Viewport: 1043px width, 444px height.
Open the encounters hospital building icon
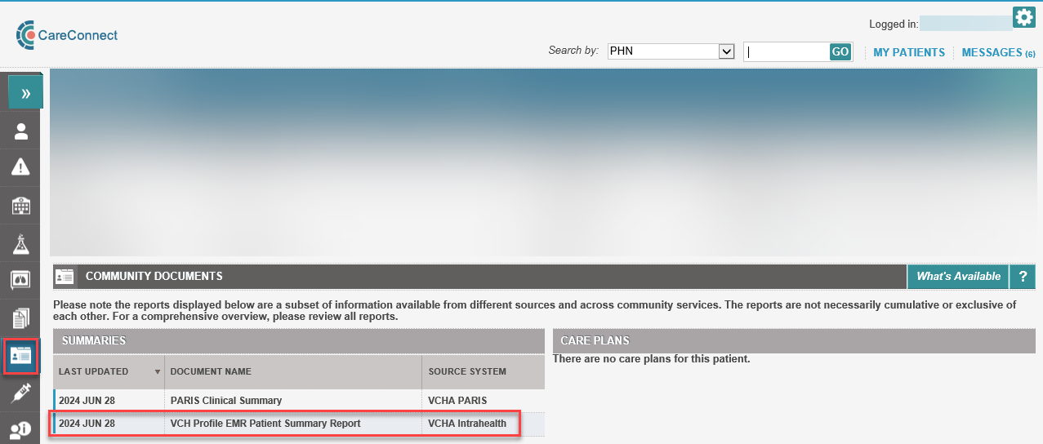click(x=20, y=205)
